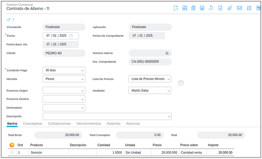This screenshot has height=159, width=262.
Task: Open the Vendedor dropdown
Action: (x=150, y=90)
